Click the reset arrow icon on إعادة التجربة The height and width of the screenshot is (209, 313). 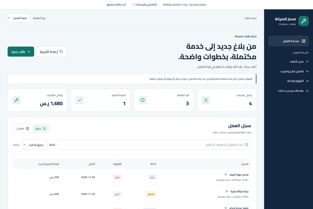click(x=61, y=52)
